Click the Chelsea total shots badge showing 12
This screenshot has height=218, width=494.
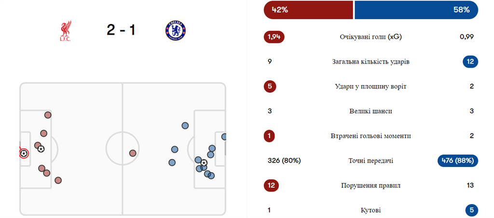tap(469, 62)
